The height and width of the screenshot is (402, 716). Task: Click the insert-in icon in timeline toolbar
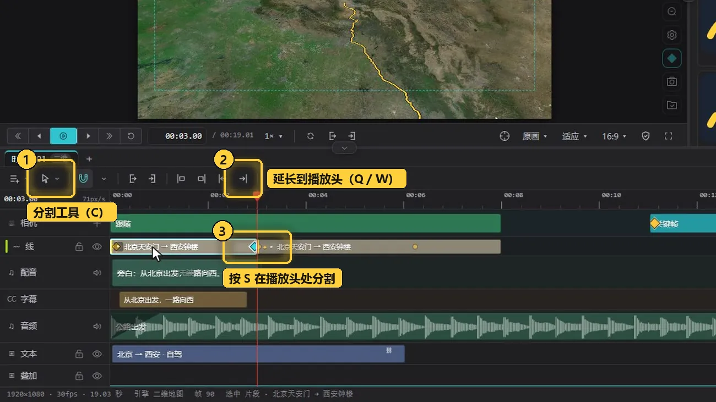[x=152, y=179]
